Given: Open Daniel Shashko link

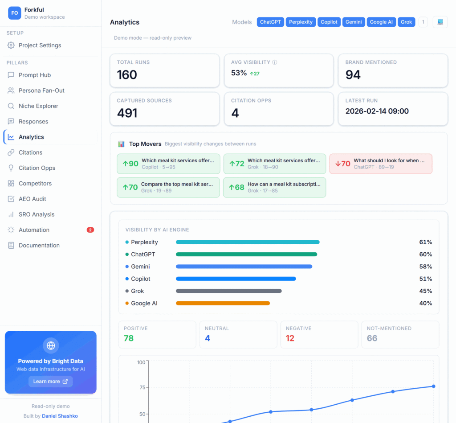Looking at the screenshot, I should coord(60,416).
